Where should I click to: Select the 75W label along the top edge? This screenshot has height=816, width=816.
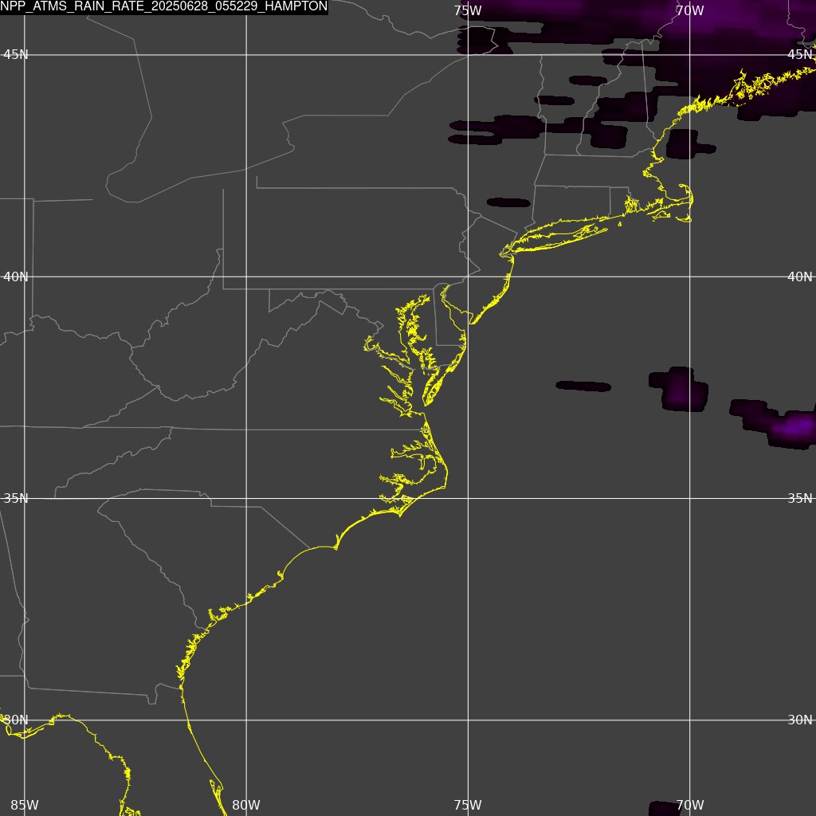pyautogui.click(x=467, y=10)
